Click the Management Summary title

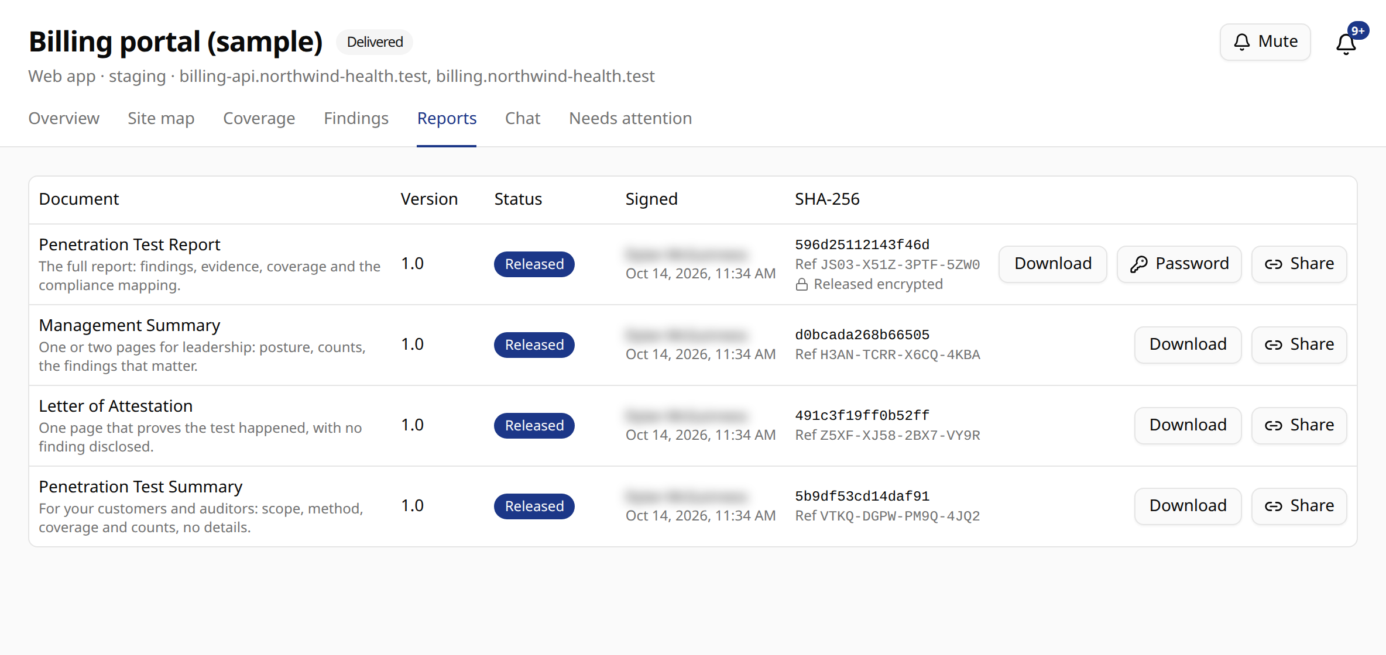(129, 325)
